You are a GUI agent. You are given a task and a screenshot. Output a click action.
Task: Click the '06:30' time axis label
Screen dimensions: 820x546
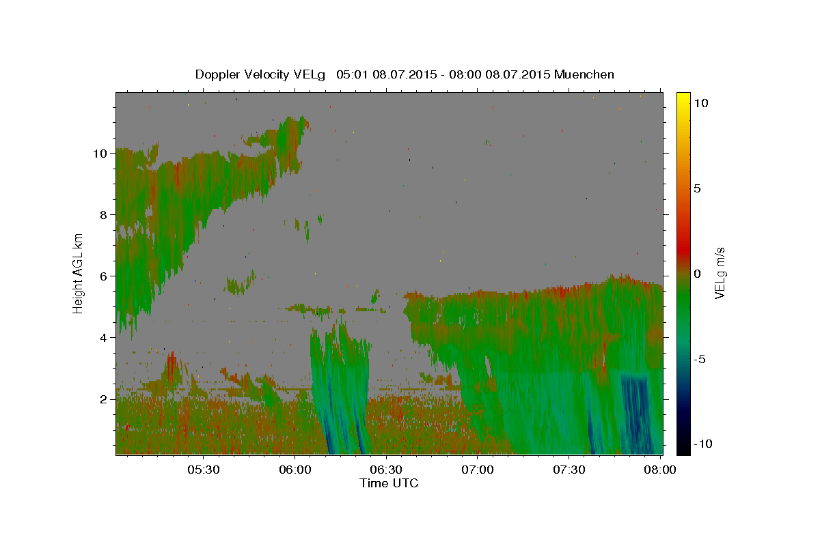(386, 470)
